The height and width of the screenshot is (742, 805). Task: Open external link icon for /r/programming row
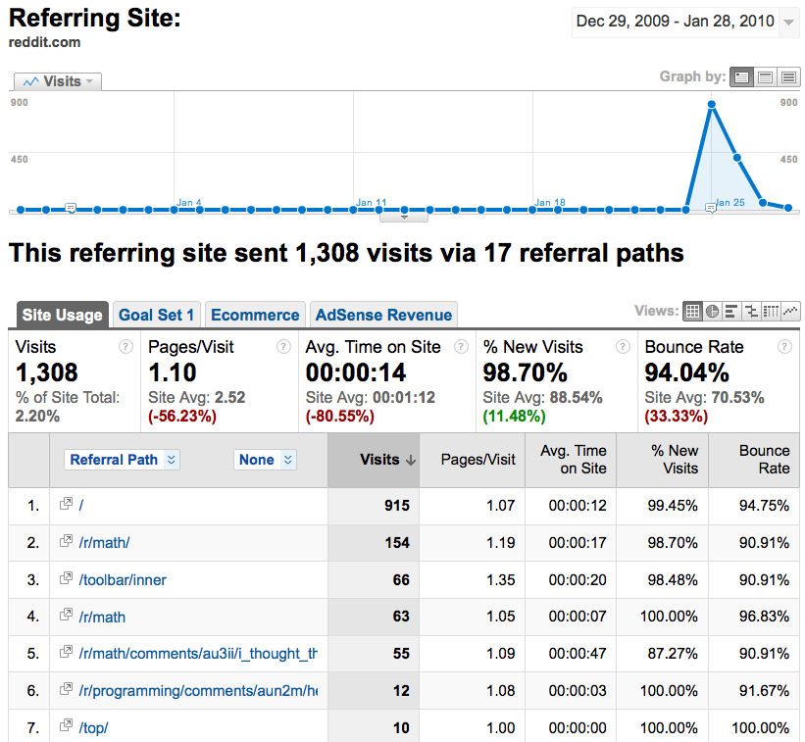66,689
